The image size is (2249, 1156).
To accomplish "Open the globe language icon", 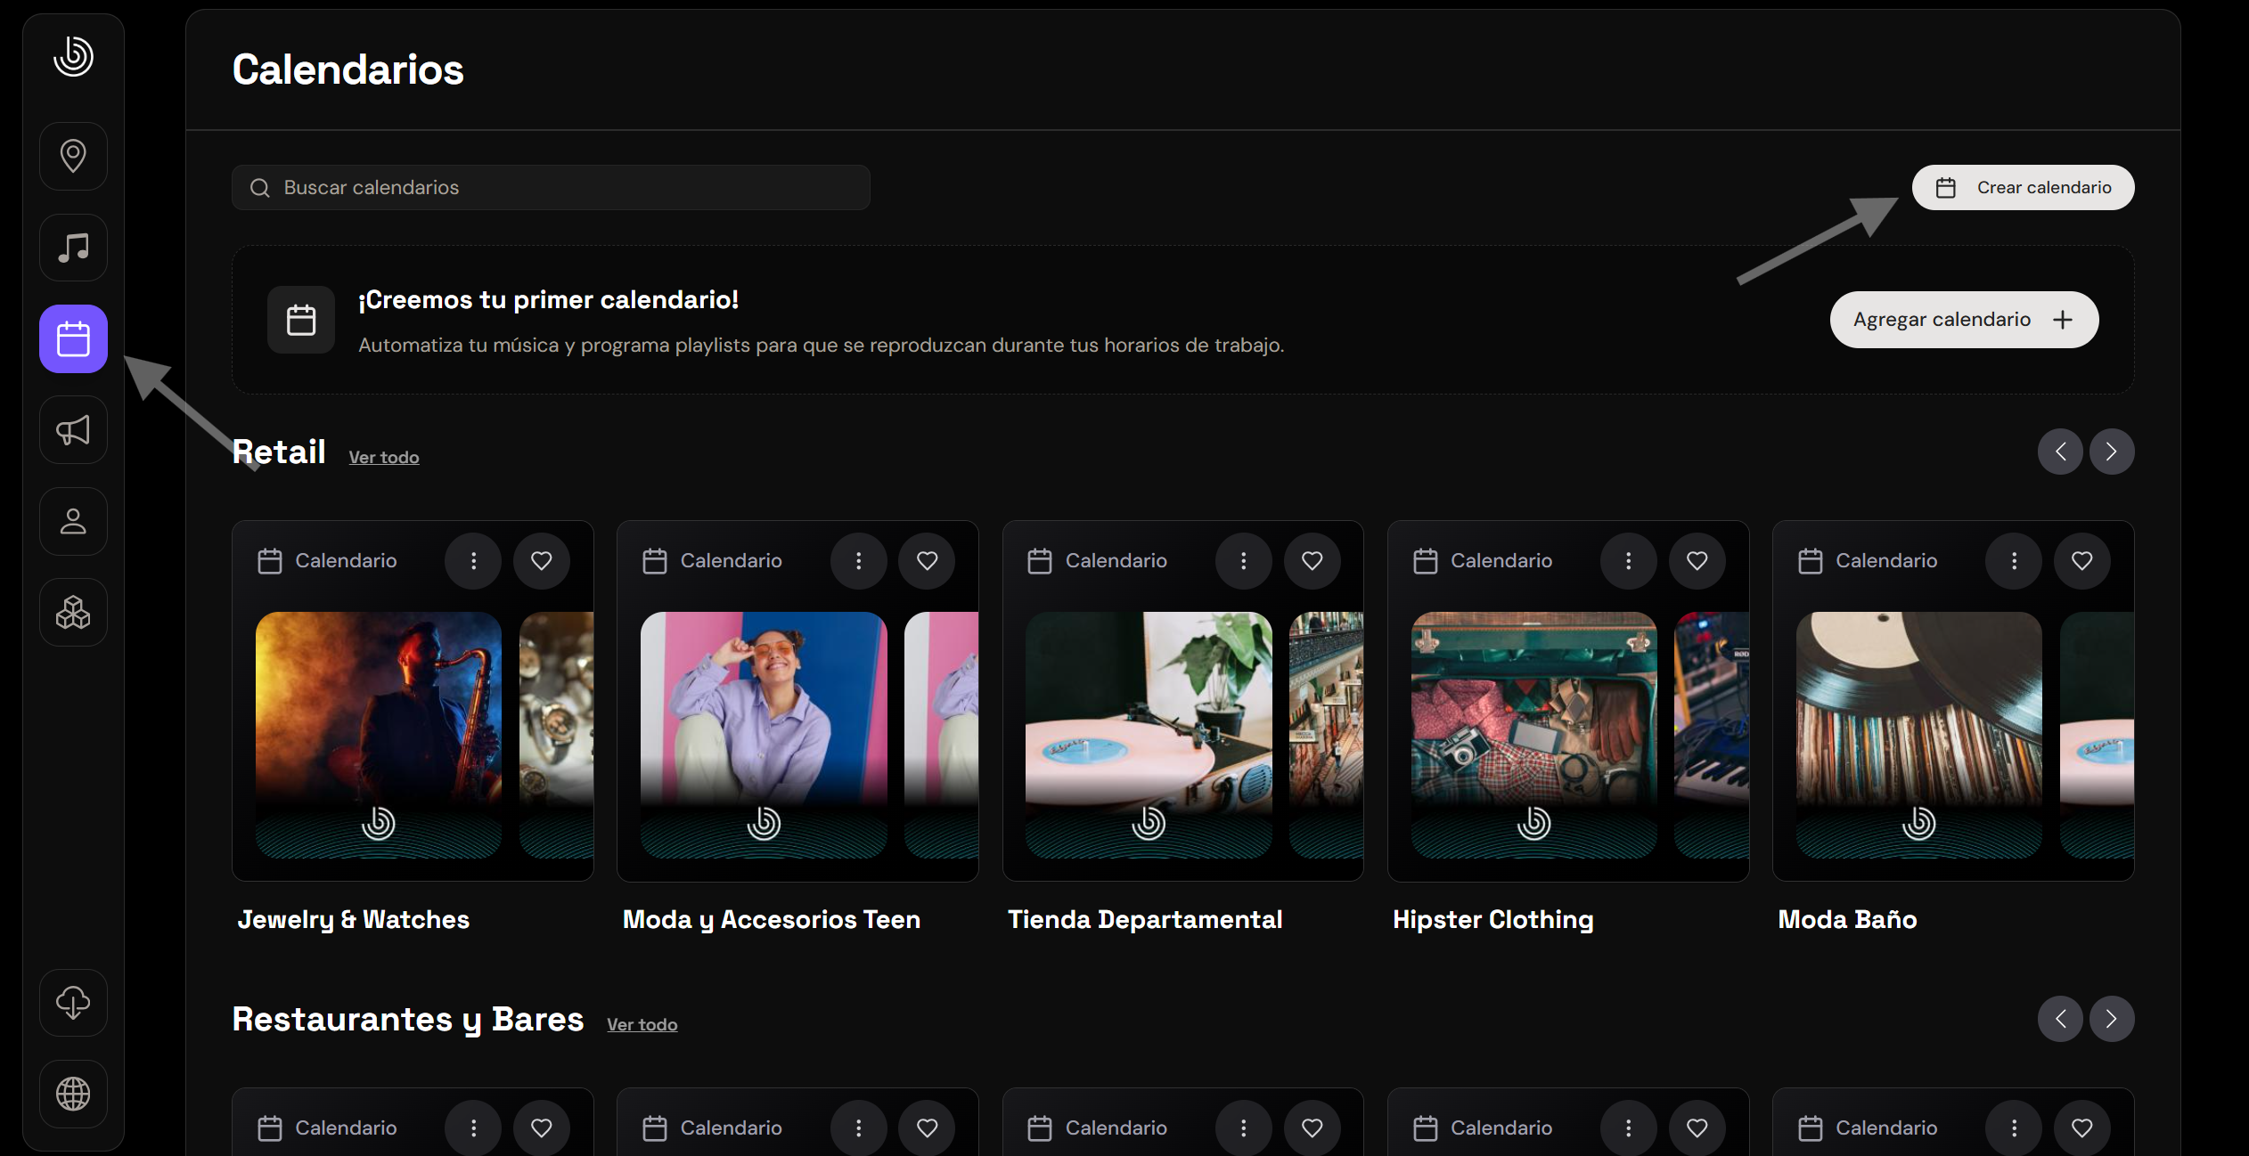I will (x=73, y=1094).
